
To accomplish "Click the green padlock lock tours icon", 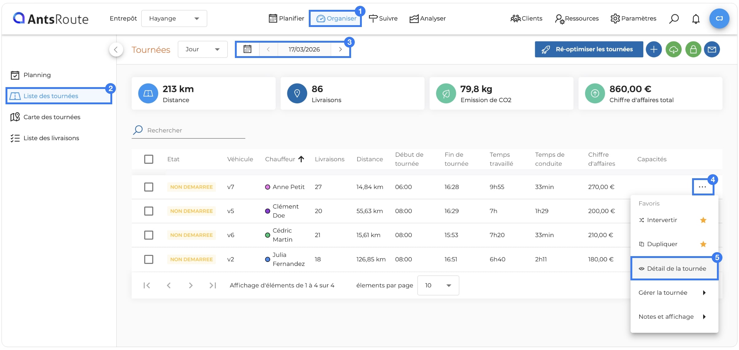I will coord(693,49).
